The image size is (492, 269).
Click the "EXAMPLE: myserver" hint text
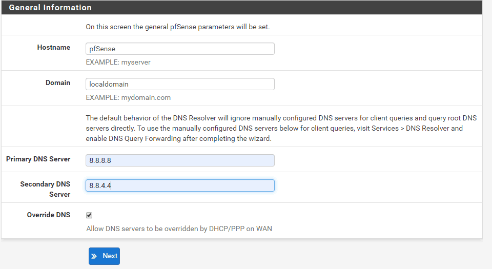point(118,63)
